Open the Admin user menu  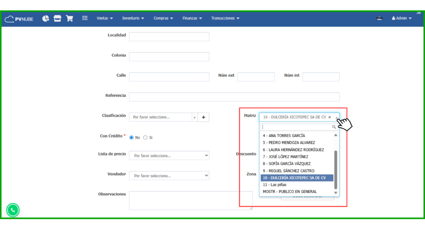click(401, 18)
